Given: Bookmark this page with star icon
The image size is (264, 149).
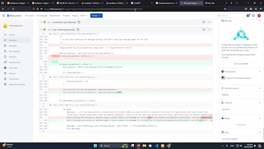Looking at the screenshot, I should tap(225, 9).
